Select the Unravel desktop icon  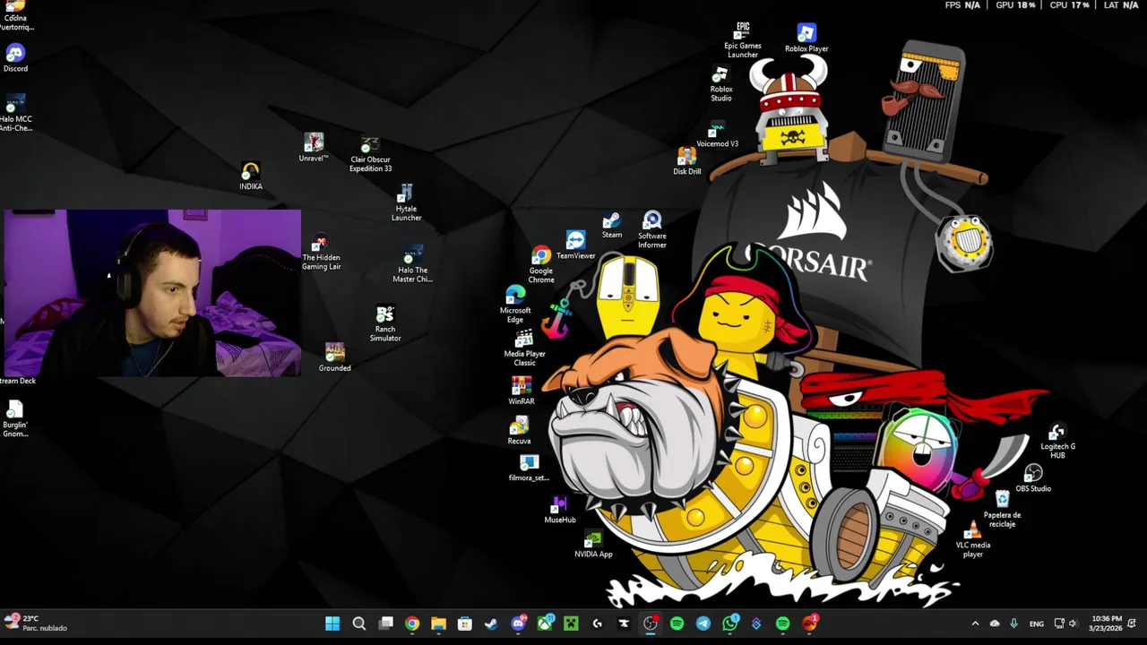click(313, 148)
